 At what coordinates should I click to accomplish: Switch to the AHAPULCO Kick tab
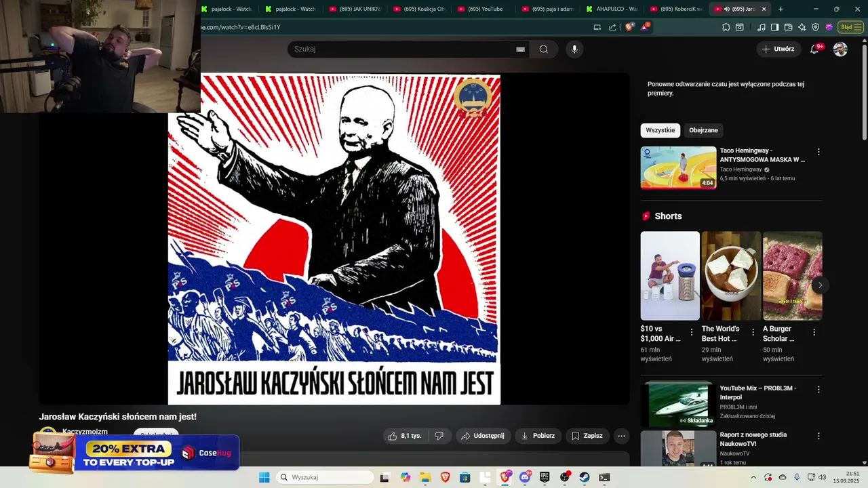[x=612, y=9]
